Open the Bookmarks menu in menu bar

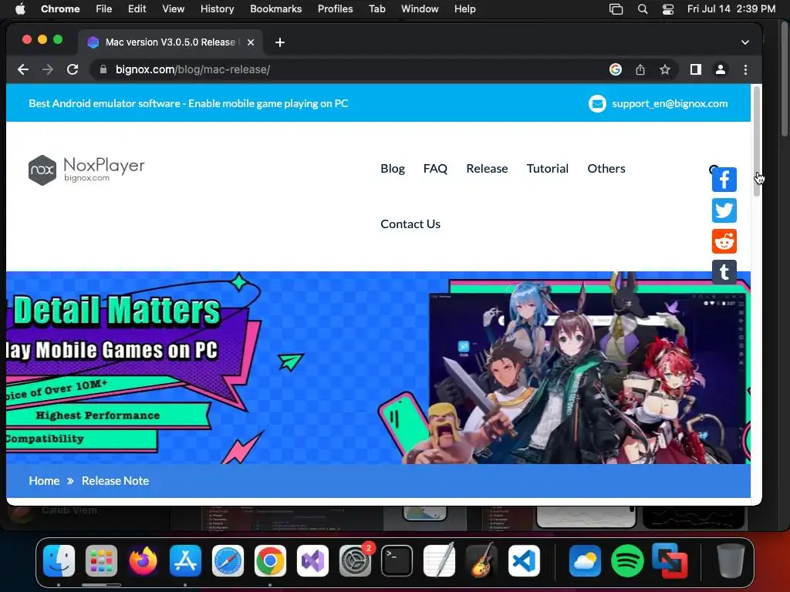click(275, 9)
